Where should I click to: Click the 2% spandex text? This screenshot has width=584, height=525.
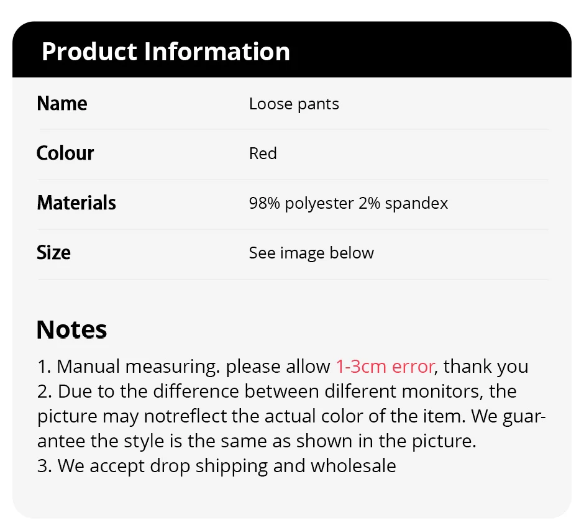click(403, 203)
